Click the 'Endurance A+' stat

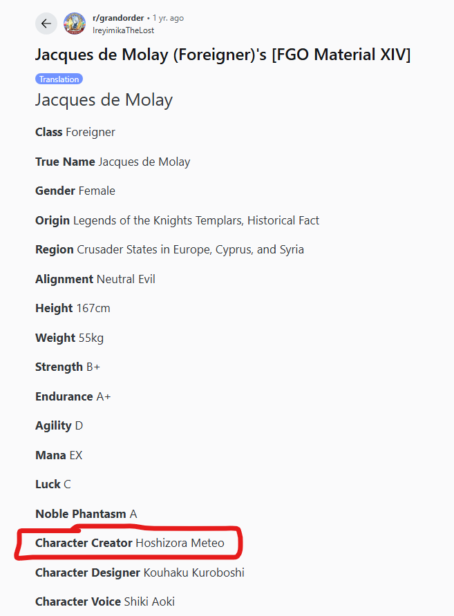tap(73, 396)
